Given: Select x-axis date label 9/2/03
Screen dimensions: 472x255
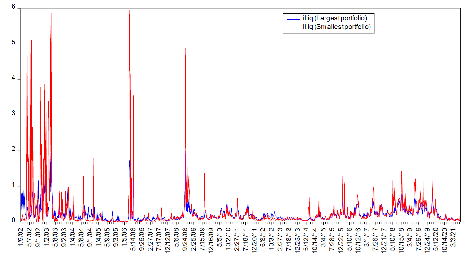Looking at the screenshot, I should (64, 237).
